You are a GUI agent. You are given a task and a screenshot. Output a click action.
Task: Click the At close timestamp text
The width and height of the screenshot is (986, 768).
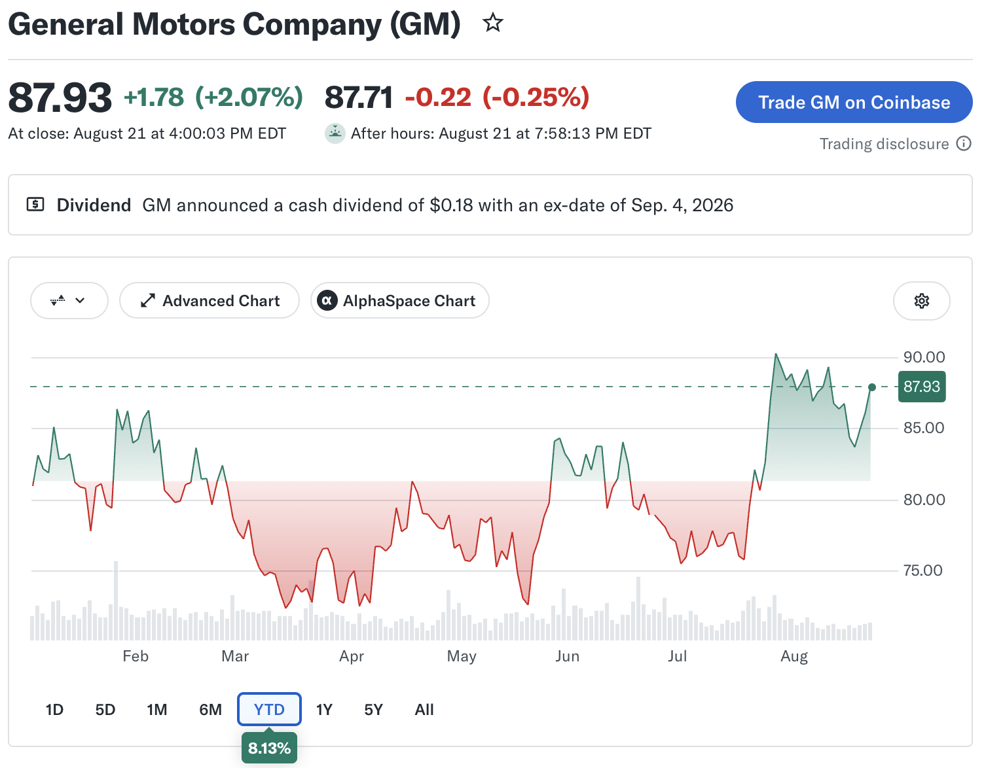[x=147, y=133]
